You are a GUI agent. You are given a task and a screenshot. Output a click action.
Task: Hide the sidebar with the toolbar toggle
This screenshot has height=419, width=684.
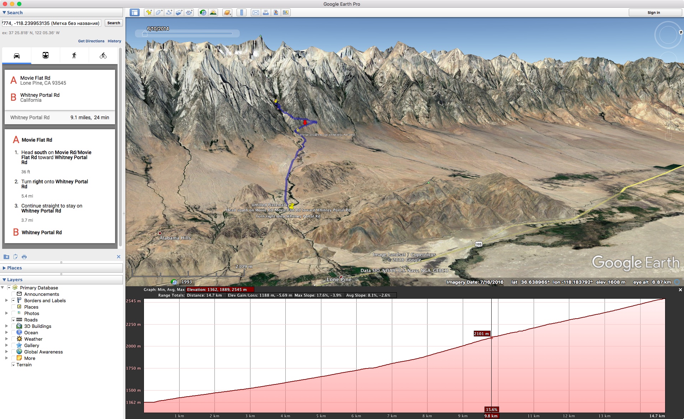134,12
